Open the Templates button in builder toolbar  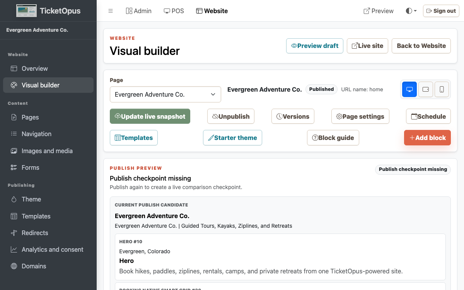click(134, 138)
